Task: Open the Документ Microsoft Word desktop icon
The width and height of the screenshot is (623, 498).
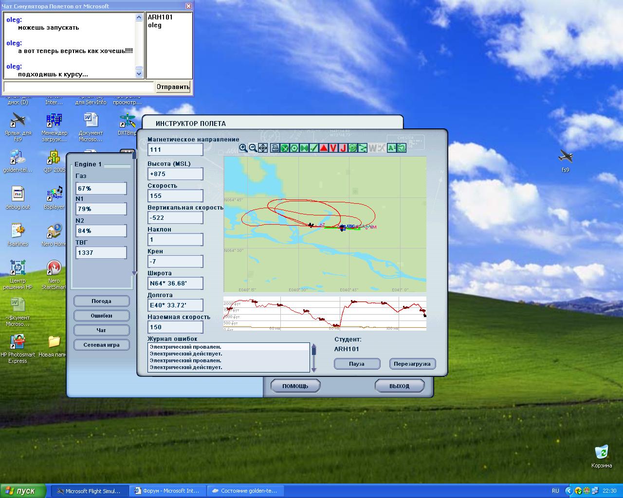Action: click(91, 126)
